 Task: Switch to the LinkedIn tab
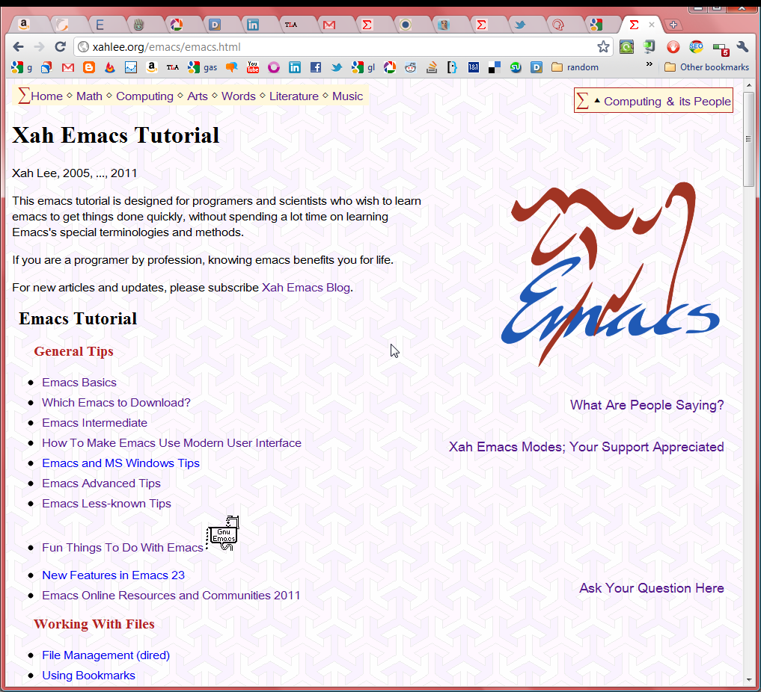click(252, 24)
